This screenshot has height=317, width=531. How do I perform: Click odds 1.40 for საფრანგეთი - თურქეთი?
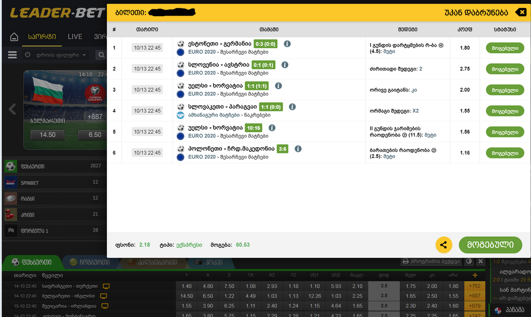(x=186, y=286)
